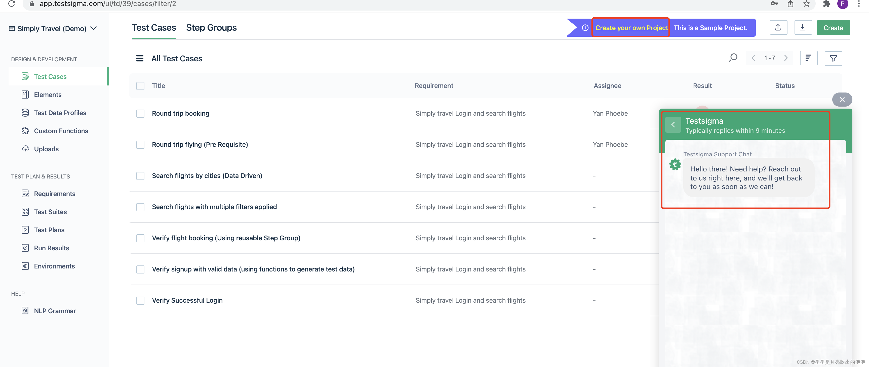Select the Verify Successful Login checkbox
The width and height of the screenshot is (869, 367).
(140, 301)
